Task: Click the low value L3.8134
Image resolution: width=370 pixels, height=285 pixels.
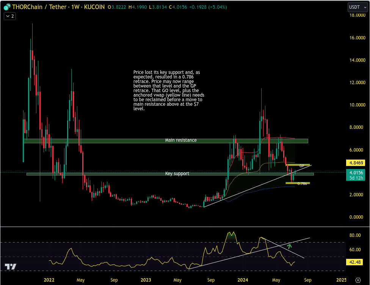Action: pyautogui.click(x=158, y=7)
